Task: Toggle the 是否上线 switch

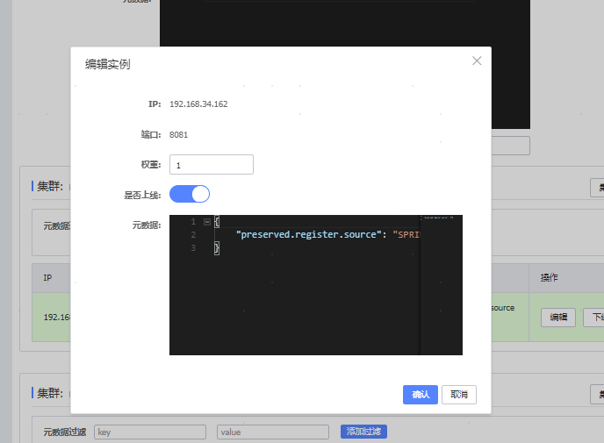Action: [190, 194]
